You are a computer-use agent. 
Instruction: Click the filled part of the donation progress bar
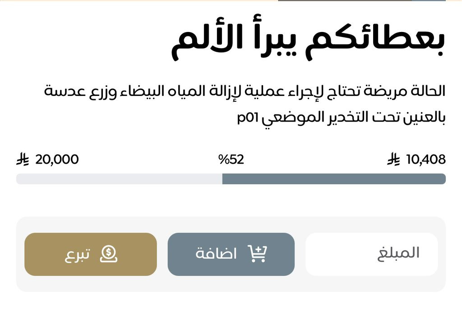(x=334, y=179)
